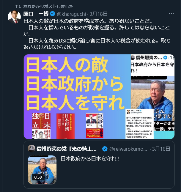
Task: Click the red 日本再興 book cover
Action: point(65,126)
